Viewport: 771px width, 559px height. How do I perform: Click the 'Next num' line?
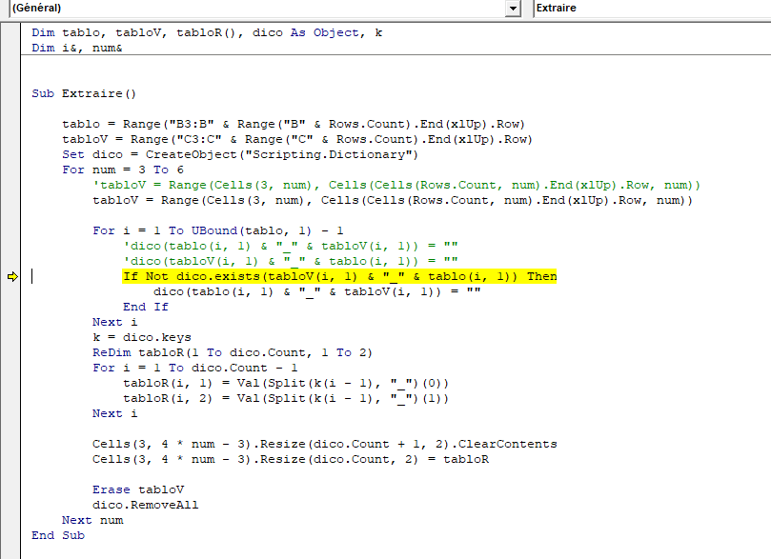pos(92,520)
